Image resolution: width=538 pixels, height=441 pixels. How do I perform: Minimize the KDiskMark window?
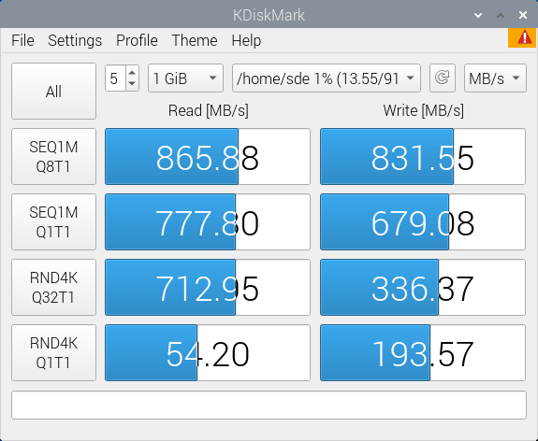point(478,15)
